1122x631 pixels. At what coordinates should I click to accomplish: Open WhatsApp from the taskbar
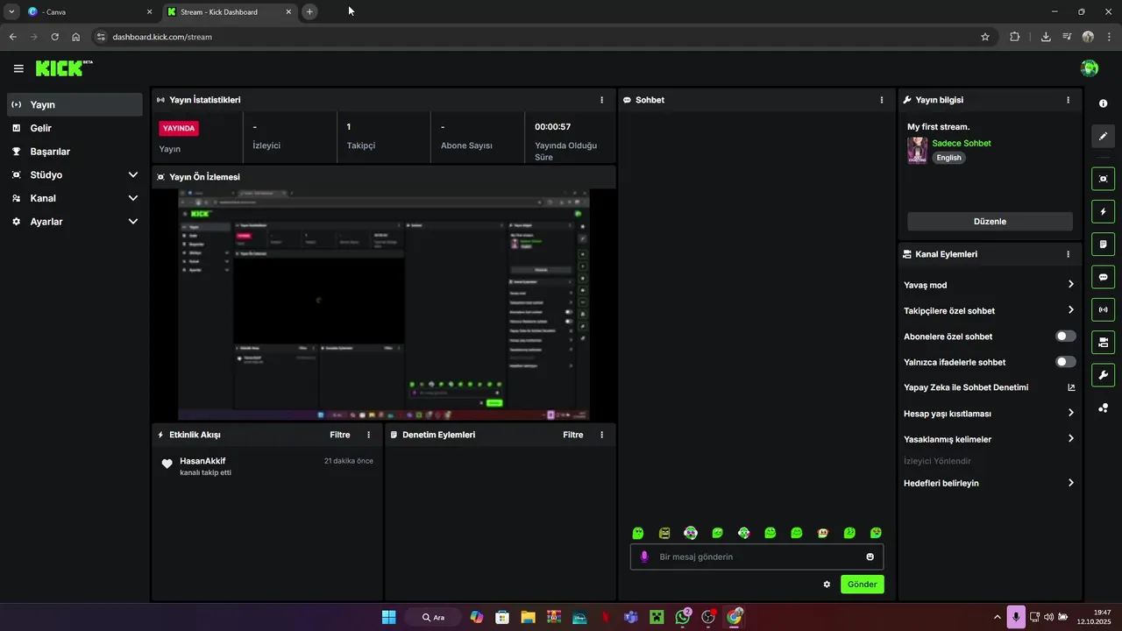(x=683, y=617)
